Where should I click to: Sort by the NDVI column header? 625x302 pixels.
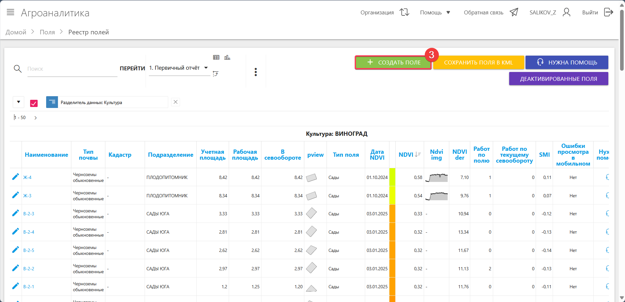pos(406,155)
